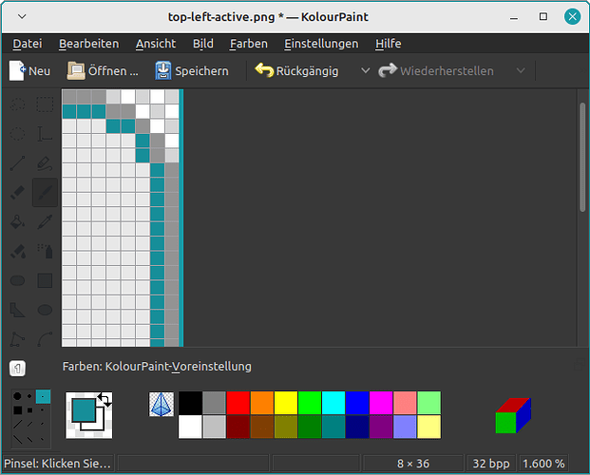Viewport: 590px width, 475px height.
Task: Select the Rounded Rectangle tool
Action: [17, 280]
